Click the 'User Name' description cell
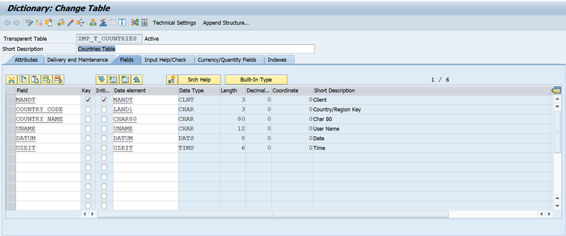This screenshot has height=236, width=566. pyautogui.click(x=432, y=129)
